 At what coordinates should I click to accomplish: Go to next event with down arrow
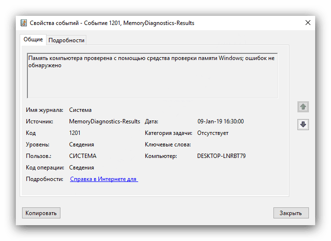pyautogui.click(x=303, y=124)
